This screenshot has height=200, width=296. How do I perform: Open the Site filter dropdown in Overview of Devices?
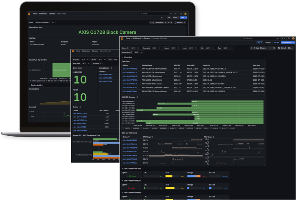[x=215, y=48]
